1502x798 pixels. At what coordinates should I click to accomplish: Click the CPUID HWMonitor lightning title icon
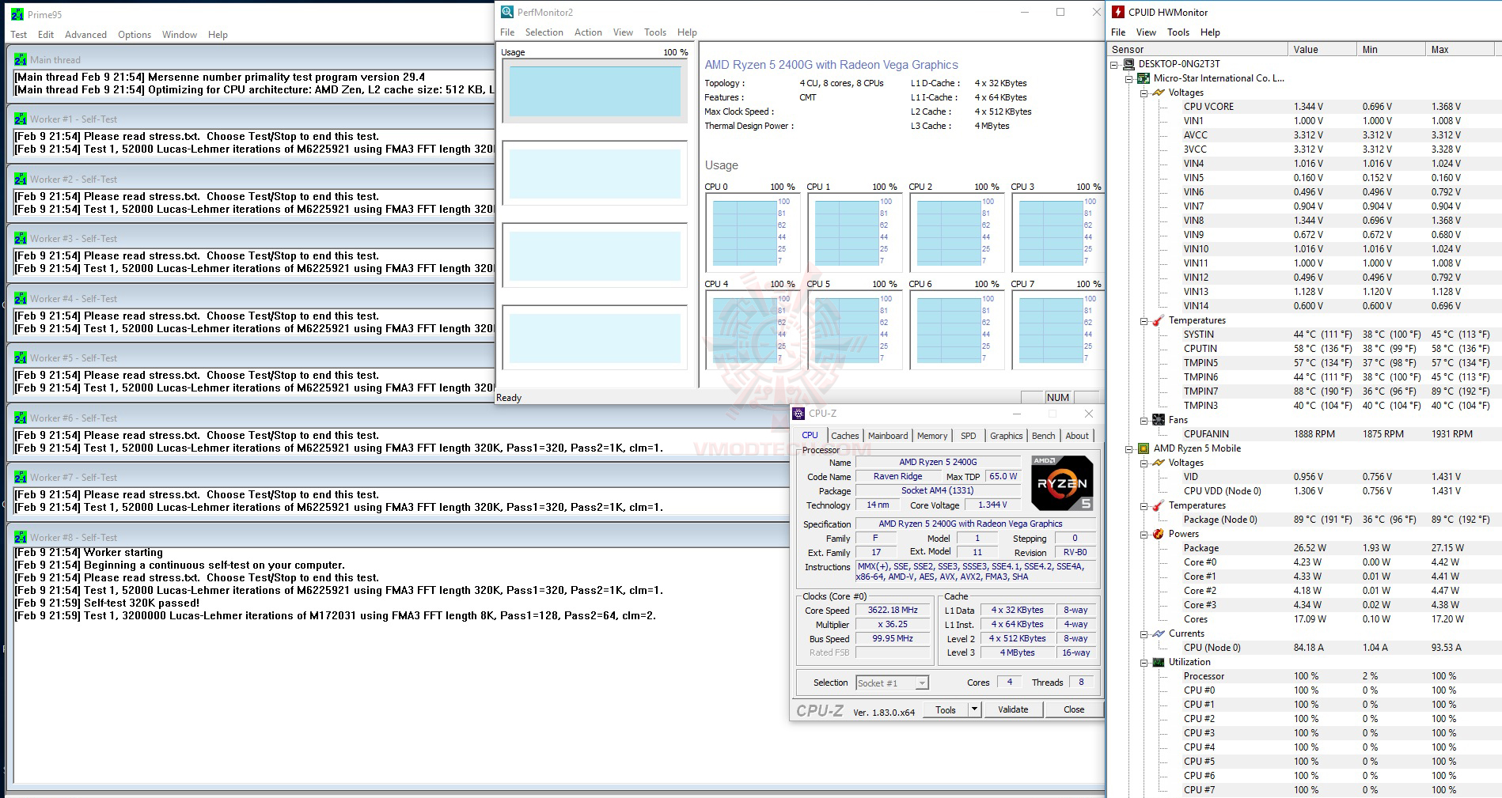pos(1118,12)
